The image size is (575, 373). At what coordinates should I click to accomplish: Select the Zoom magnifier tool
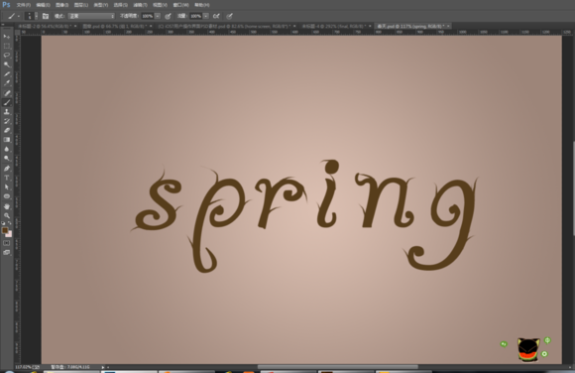7,215
